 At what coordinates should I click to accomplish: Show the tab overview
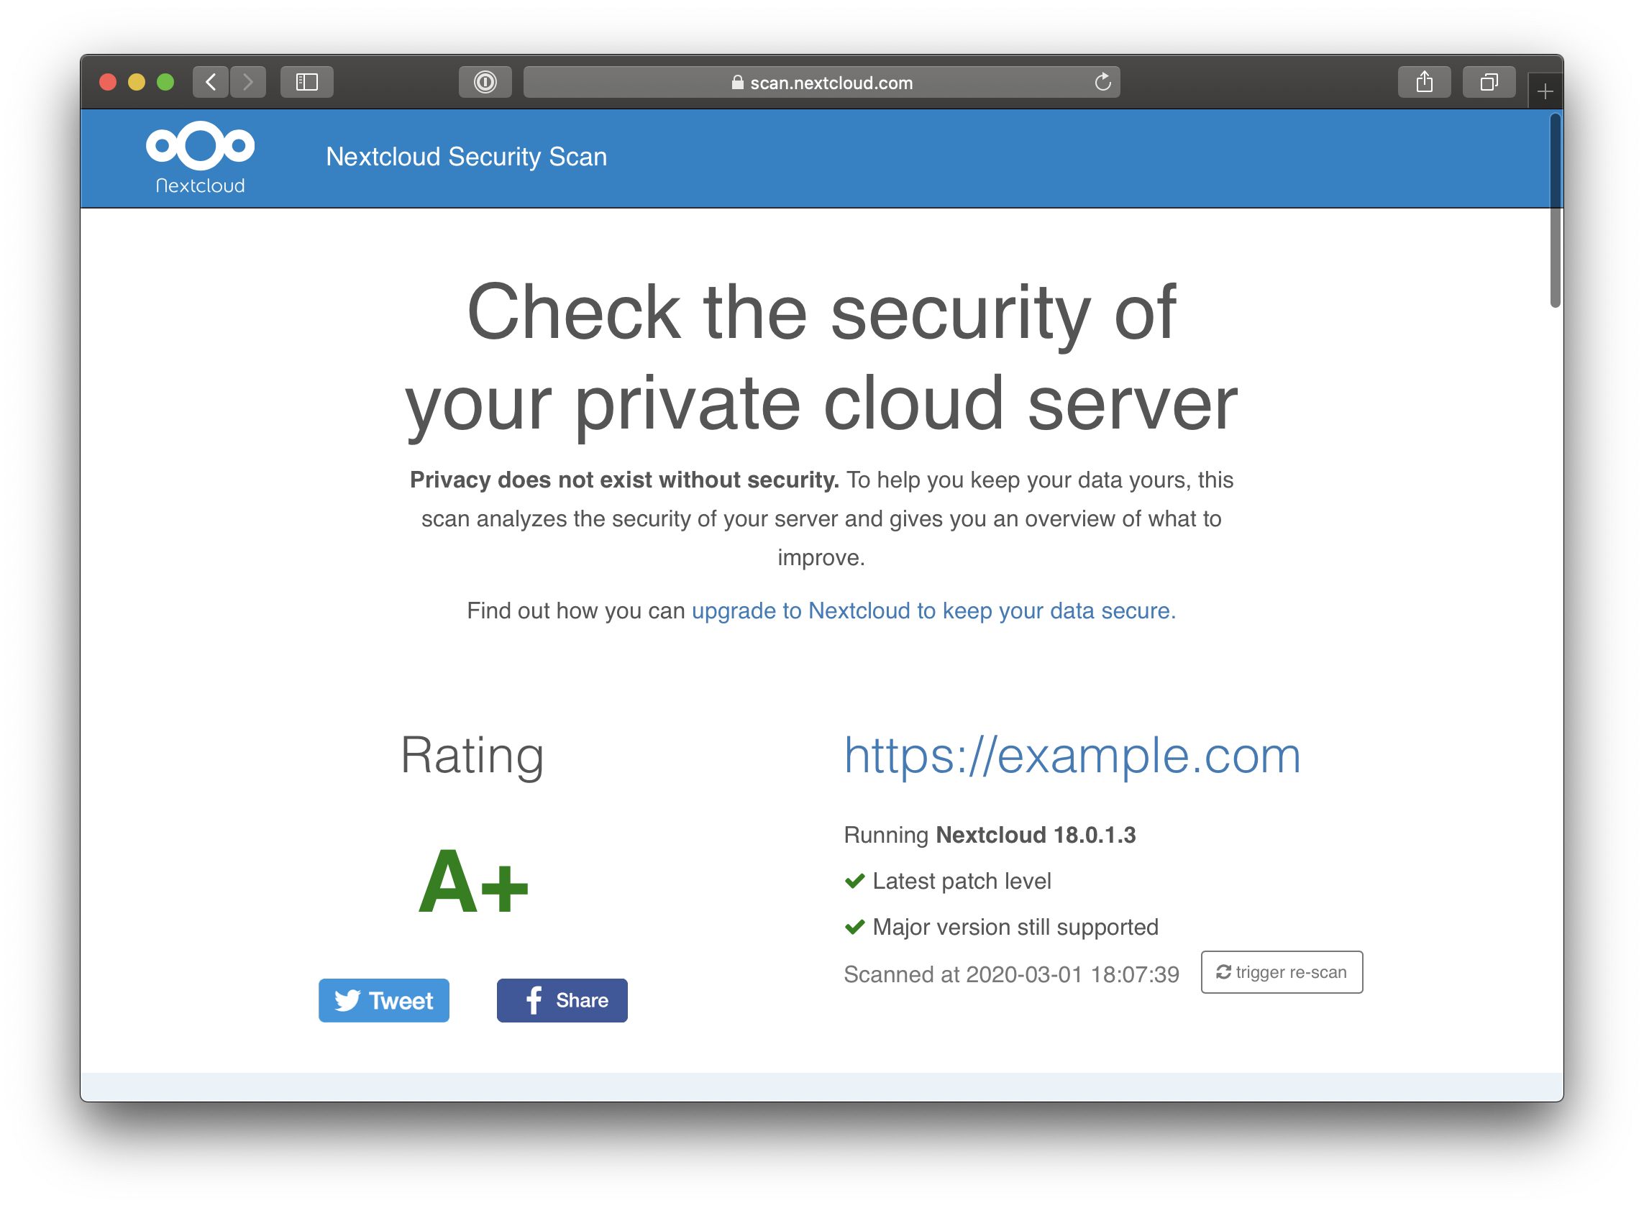[1488, 82]
